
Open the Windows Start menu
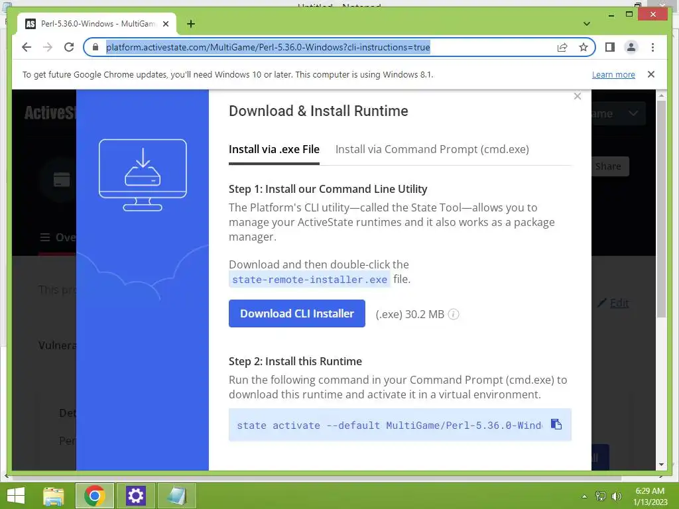pos(16,496)
